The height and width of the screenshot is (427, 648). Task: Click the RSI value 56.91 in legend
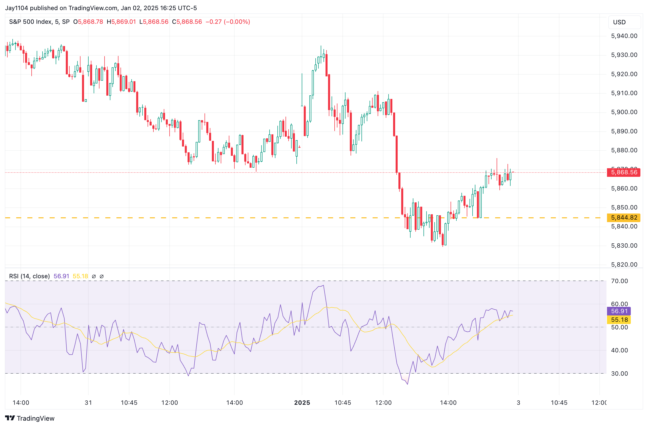tap(61, 276)
